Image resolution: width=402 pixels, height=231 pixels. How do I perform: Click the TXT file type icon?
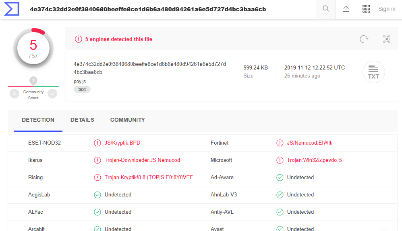pyautogui.click(x=373, y=72)
